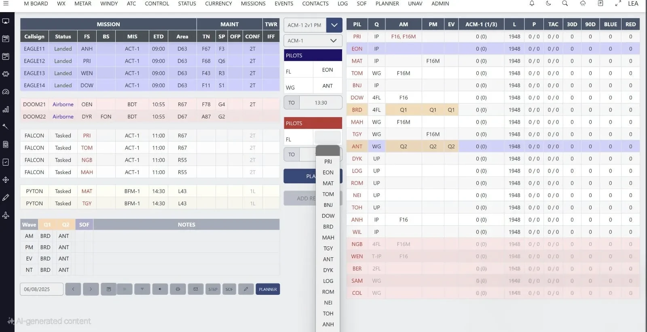This screenshot has height=332, width=647.
Task: Open WX in the top navigation
Action: coord(61,4)
